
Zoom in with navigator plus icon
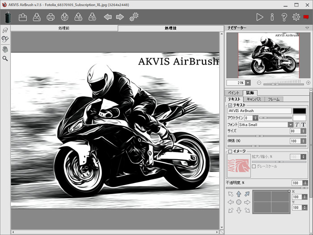click(x=308, y=83)
